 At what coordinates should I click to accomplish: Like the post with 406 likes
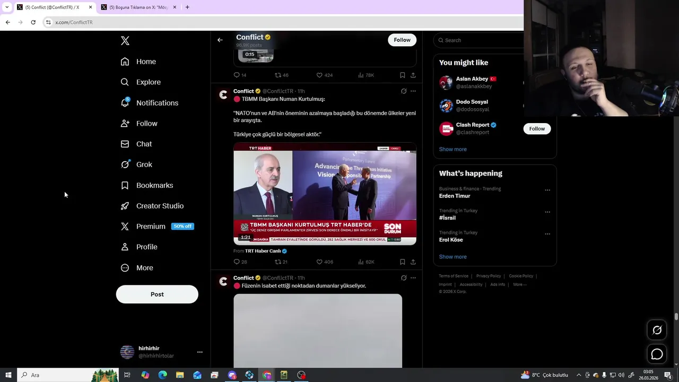325,262
